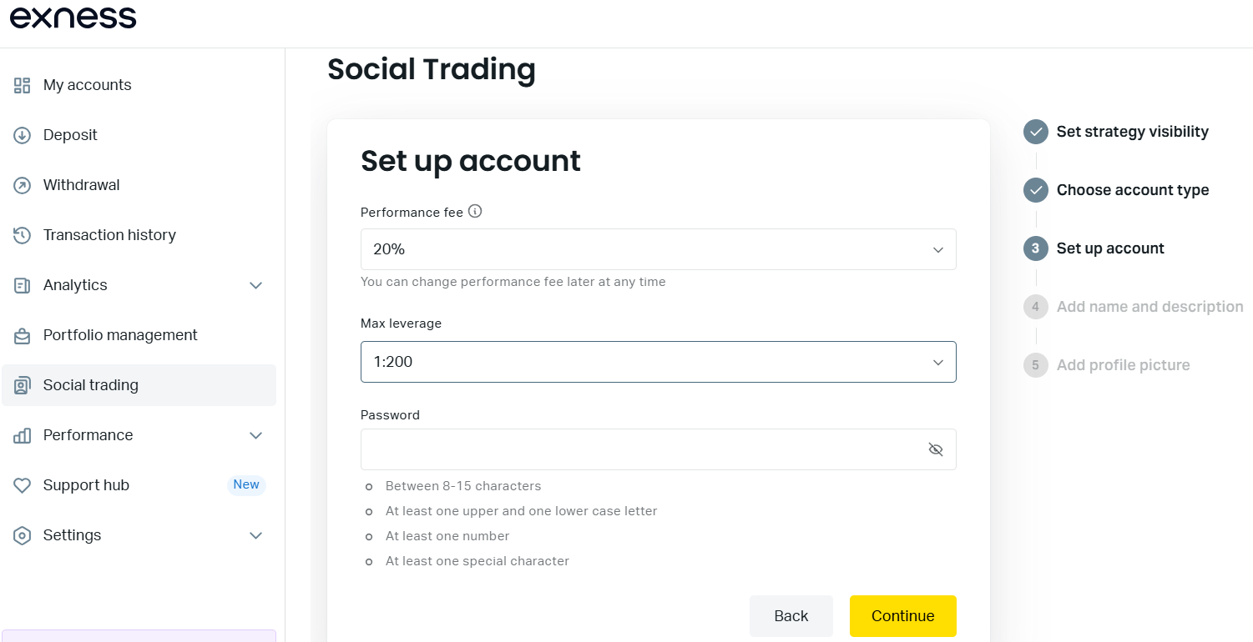
Task: Expand the Analytics menu
Action: point(256,285)
